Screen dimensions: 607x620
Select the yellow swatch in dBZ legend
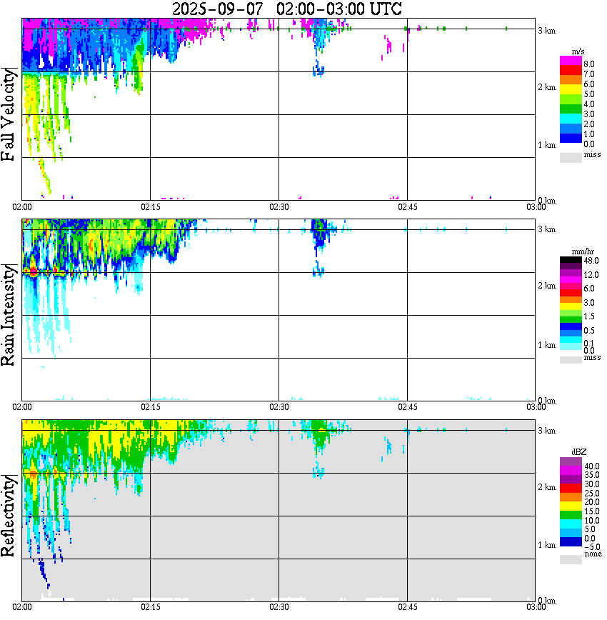[571, 506]
